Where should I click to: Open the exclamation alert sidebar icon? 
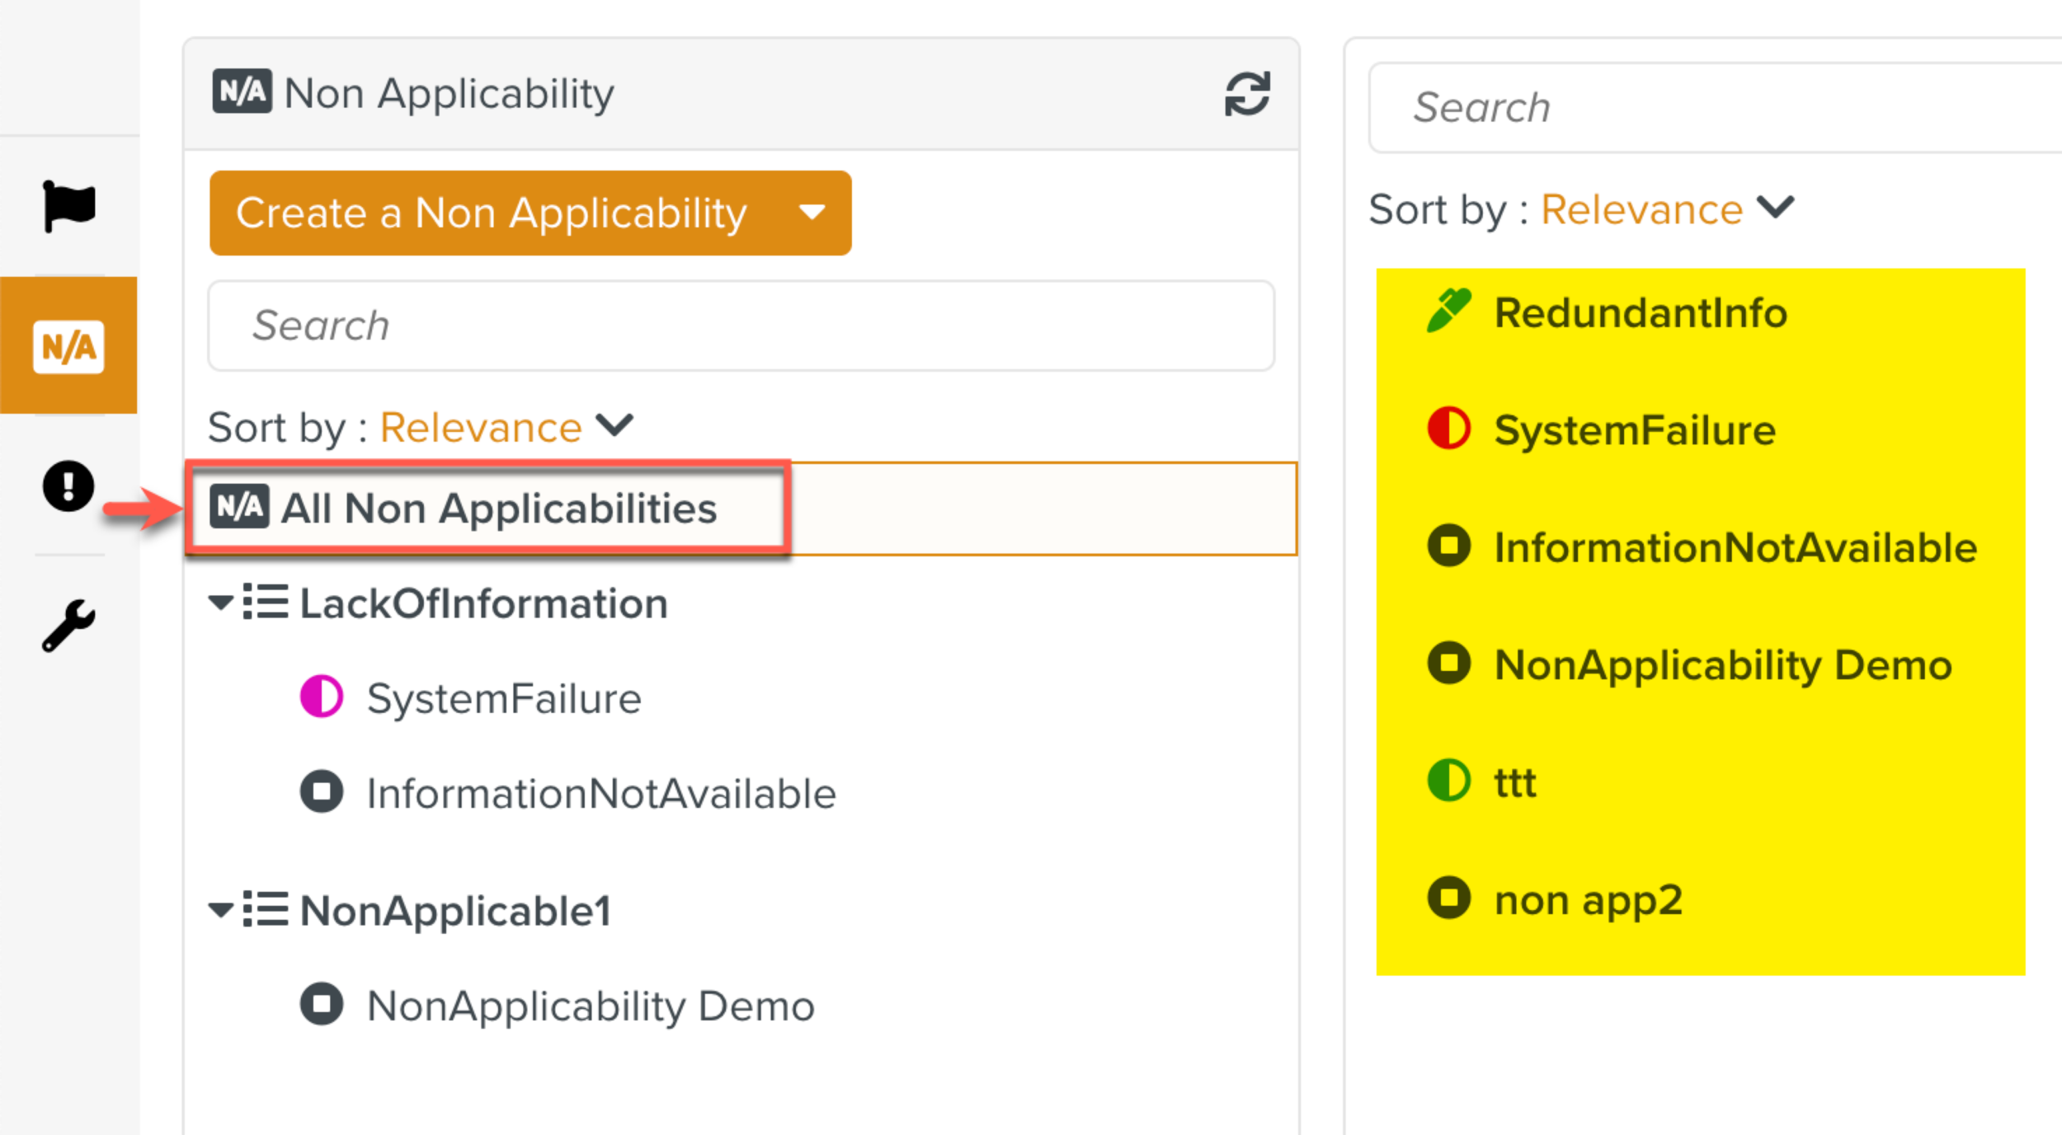[68, 485]
